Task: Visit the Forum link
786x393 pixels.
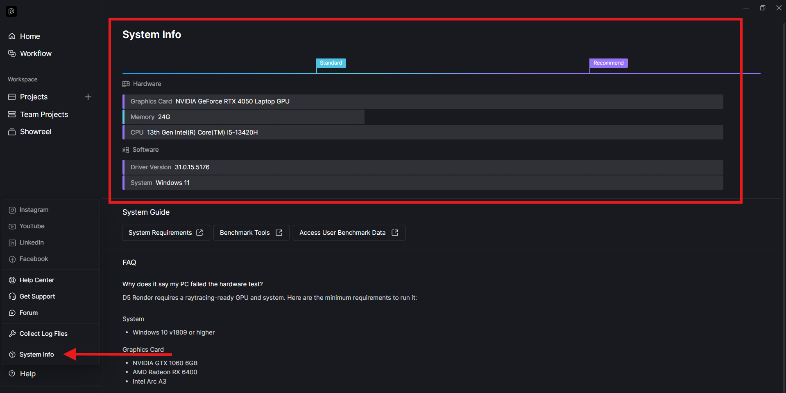Action: coord(28,313)
